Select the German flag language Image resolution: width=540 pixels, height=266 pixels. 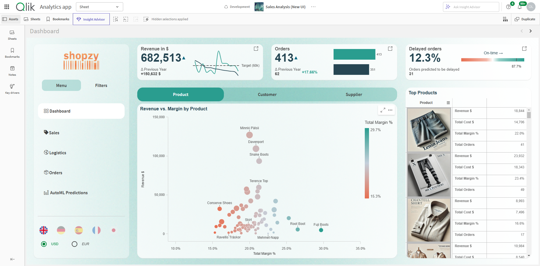tap(61, 230)
